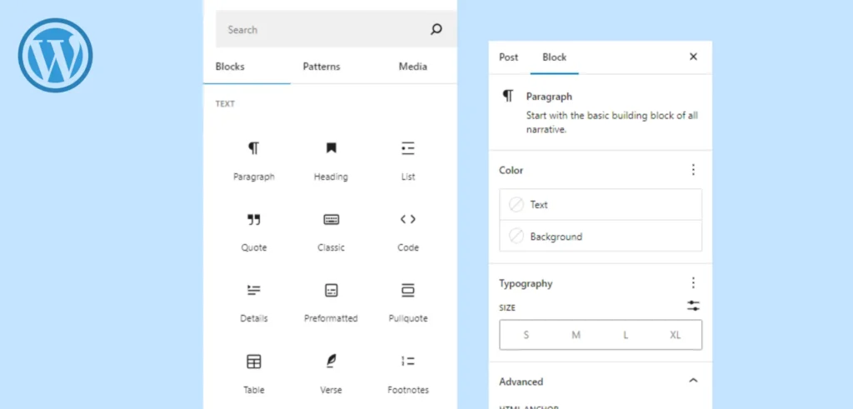Insert a Classic block
The width and height of the screenshot is (853, 409).
coord(331,232)
